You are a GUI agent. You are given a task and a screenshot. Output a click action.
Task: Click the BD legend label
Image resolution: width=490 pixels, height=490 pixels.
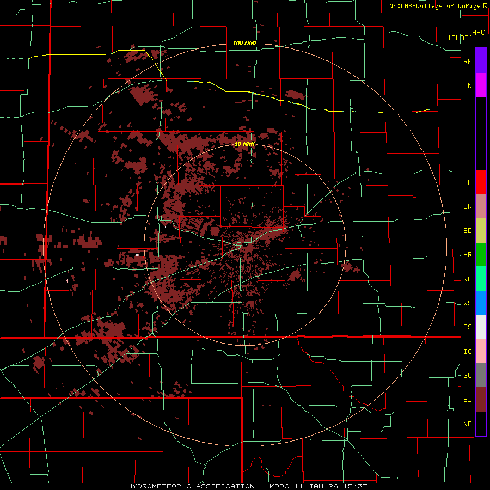pyautogui.click(x=467, y=231)
